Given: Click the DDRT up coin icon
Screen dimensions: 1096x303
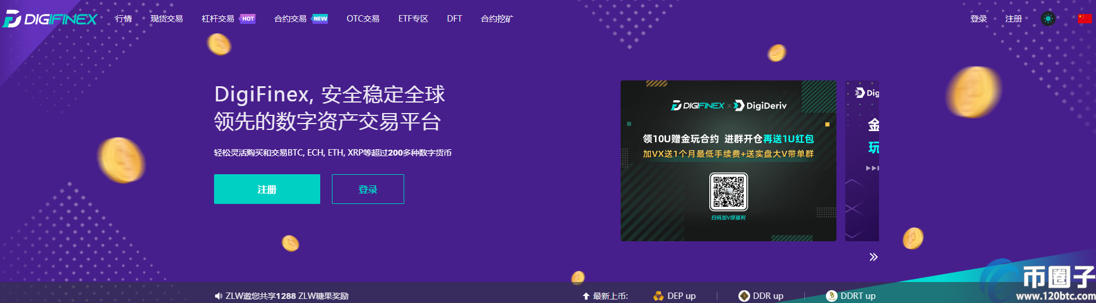Looking at the screenshot, I should click(x=832, y=296).
